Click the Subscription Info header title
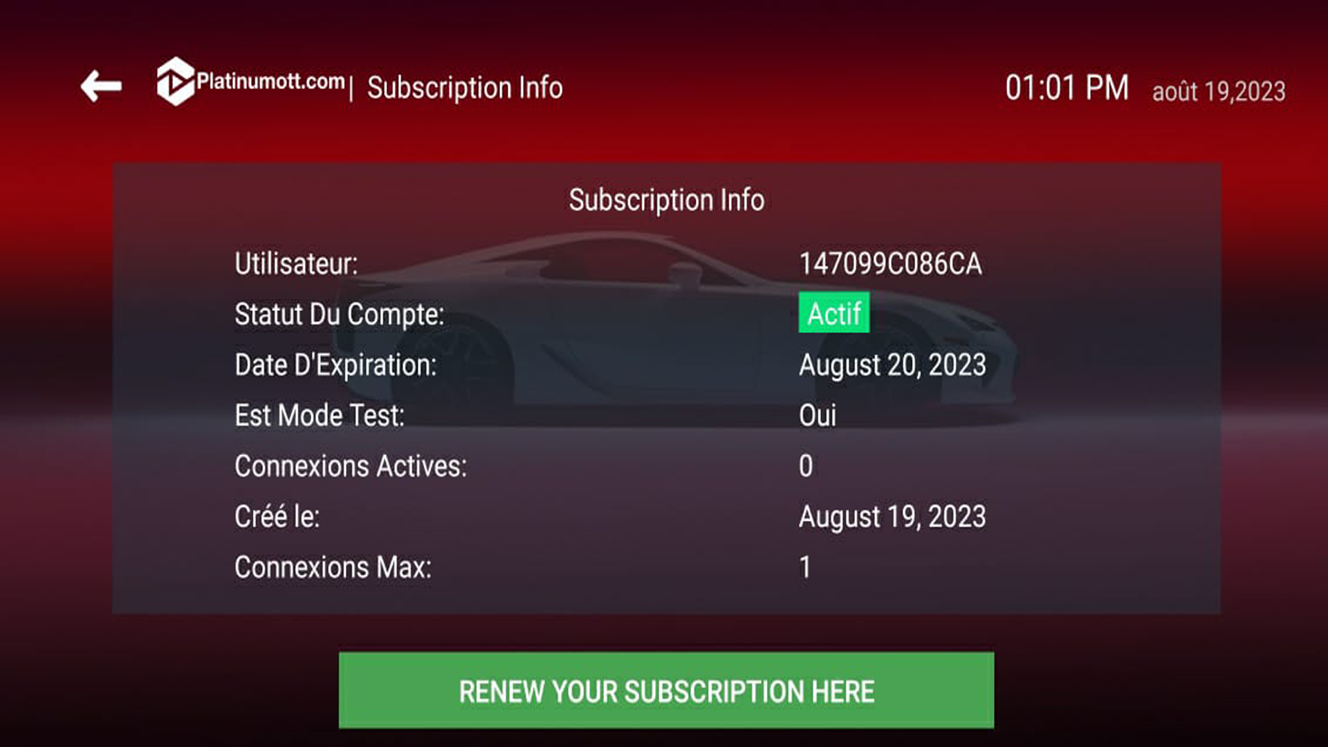The height and width of the screenshot is (747, 1328). click(x=465, y=88)
